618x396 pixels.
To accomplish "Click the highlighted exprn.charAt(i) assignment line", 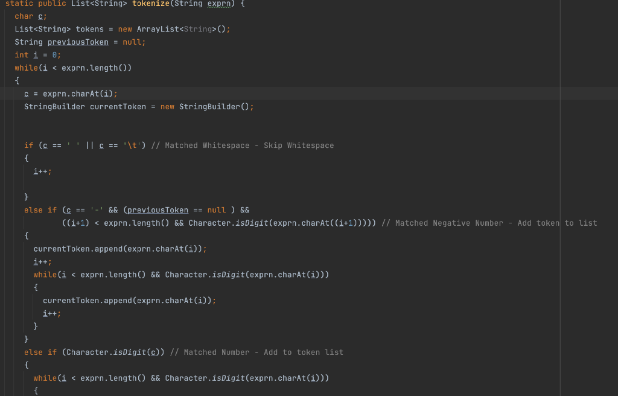I will pos(71,93).
